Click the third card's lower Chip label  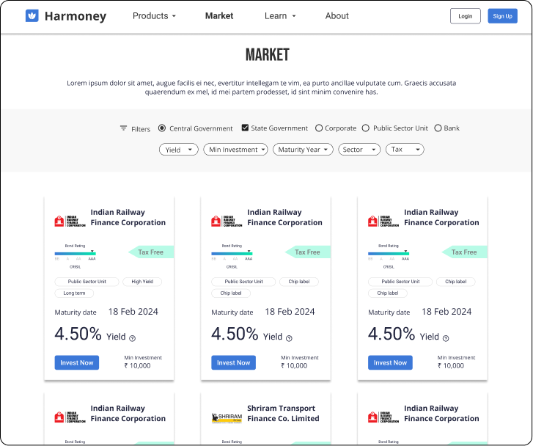388,293
